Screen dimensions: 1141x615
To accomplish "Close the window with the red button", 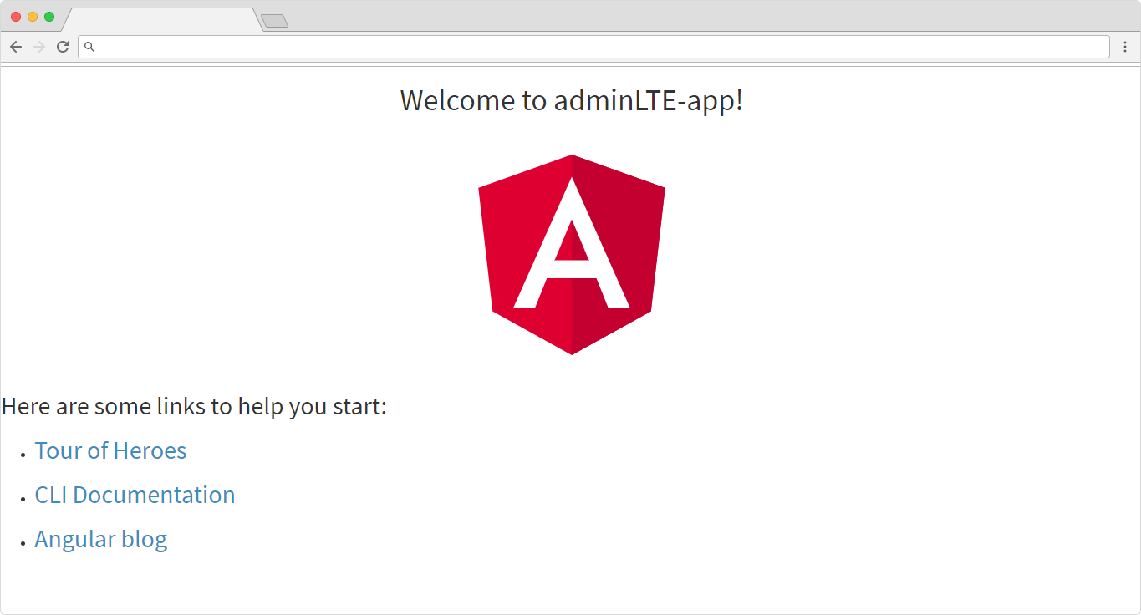I will [x=16, y=17].
